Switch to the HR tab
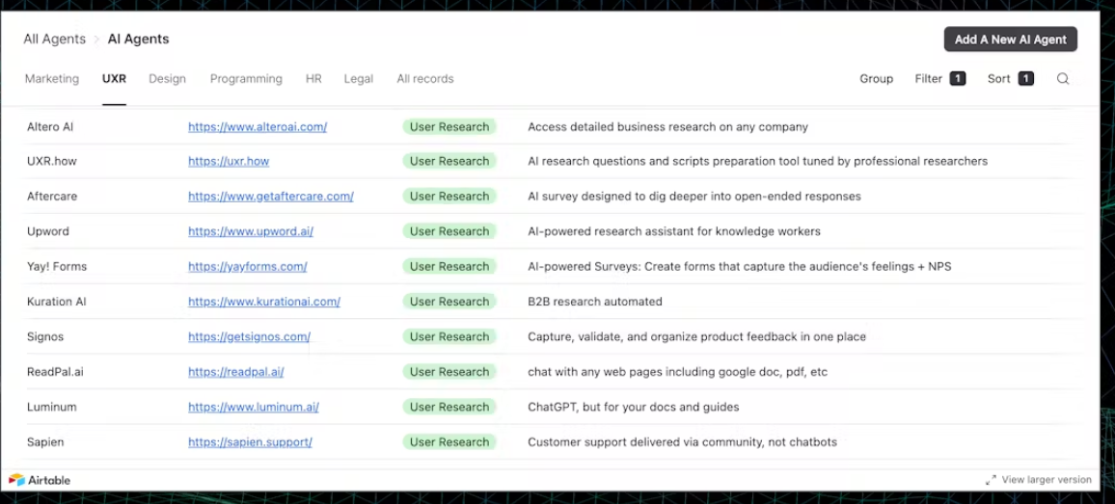Viewport: 1115px width, 504px height. click(313, 79)
